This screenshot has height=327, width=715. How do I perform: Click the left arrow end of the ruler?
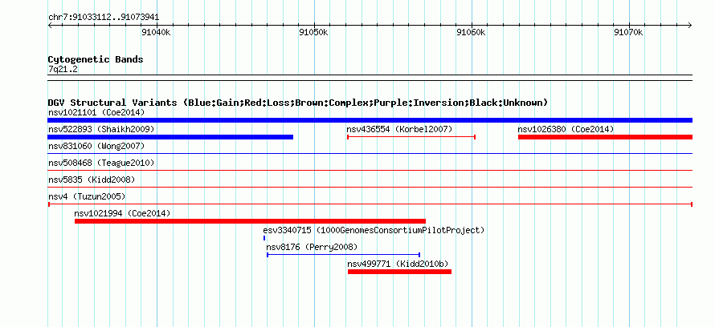coord(50,25)
